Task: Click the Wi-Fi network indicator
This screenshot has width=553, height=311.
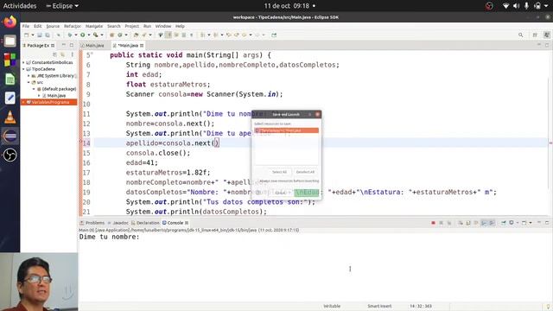Action: click(505, 6)
